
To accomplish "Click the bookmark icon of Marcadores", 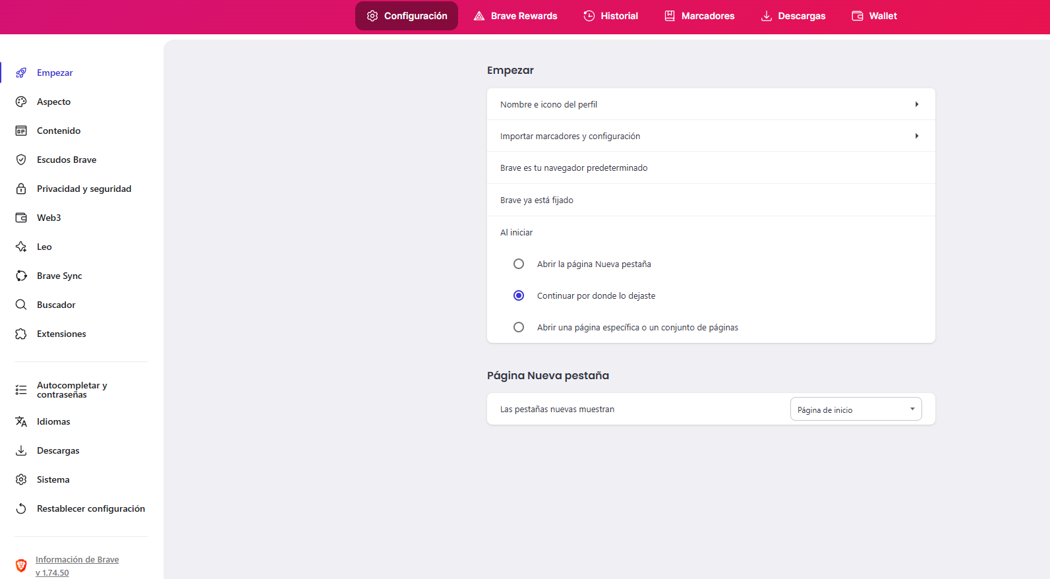I will coord(670,16).
